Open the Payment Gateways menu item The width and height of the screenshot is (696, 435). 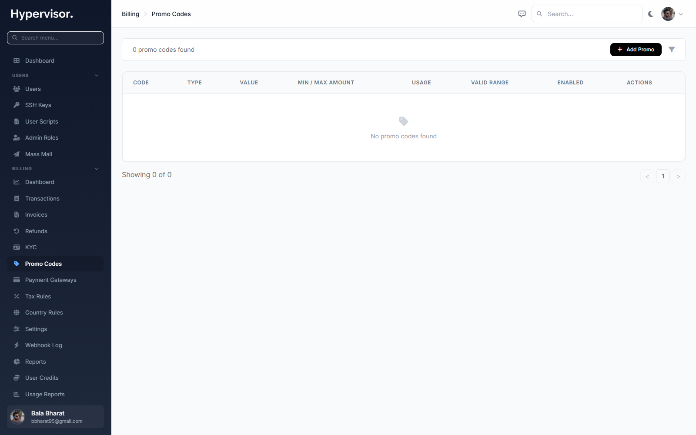55,280
